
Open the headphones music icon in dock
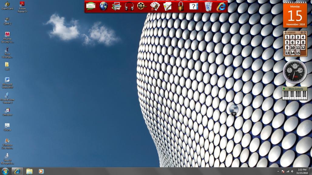[x=129, y=6]
